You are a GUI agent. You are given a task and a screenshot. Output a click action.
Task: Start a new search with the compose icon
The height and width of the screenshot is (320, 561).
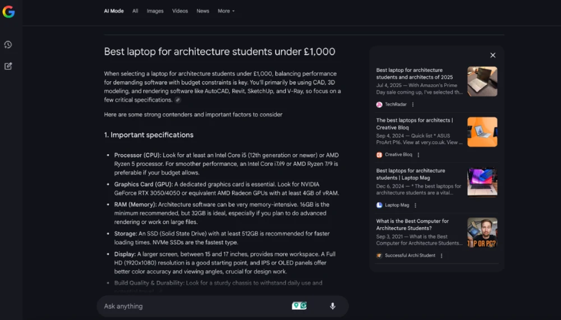click(x=8, y=66)
